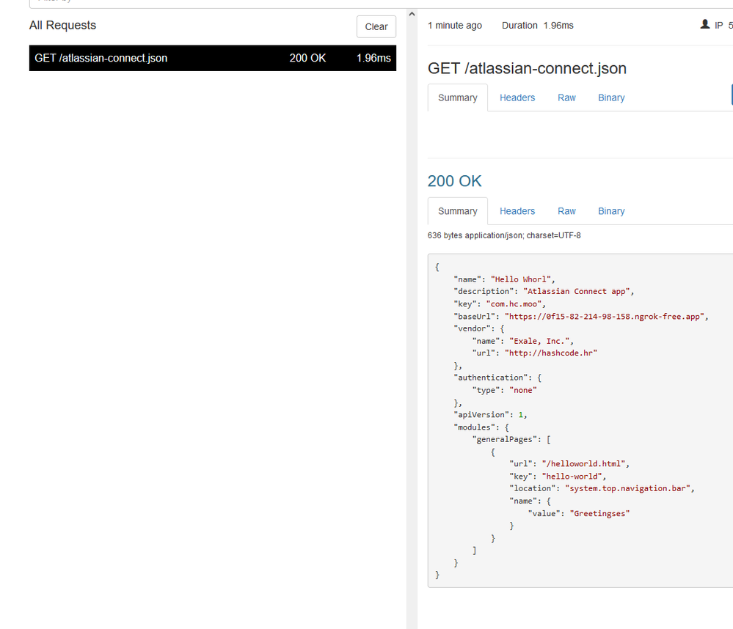The height and width of the screenshot is (629, 733).
Task: Open the response Summary tab
Action: click(x=457, y=211)
